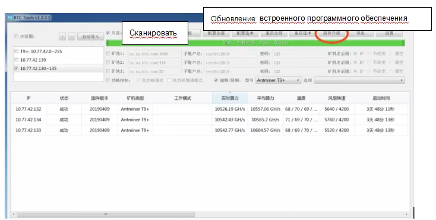The image size is (436, 220).
Task: Click the 重启全部 reboot all button
Action: pyautogui.click(x=274, y=33)
